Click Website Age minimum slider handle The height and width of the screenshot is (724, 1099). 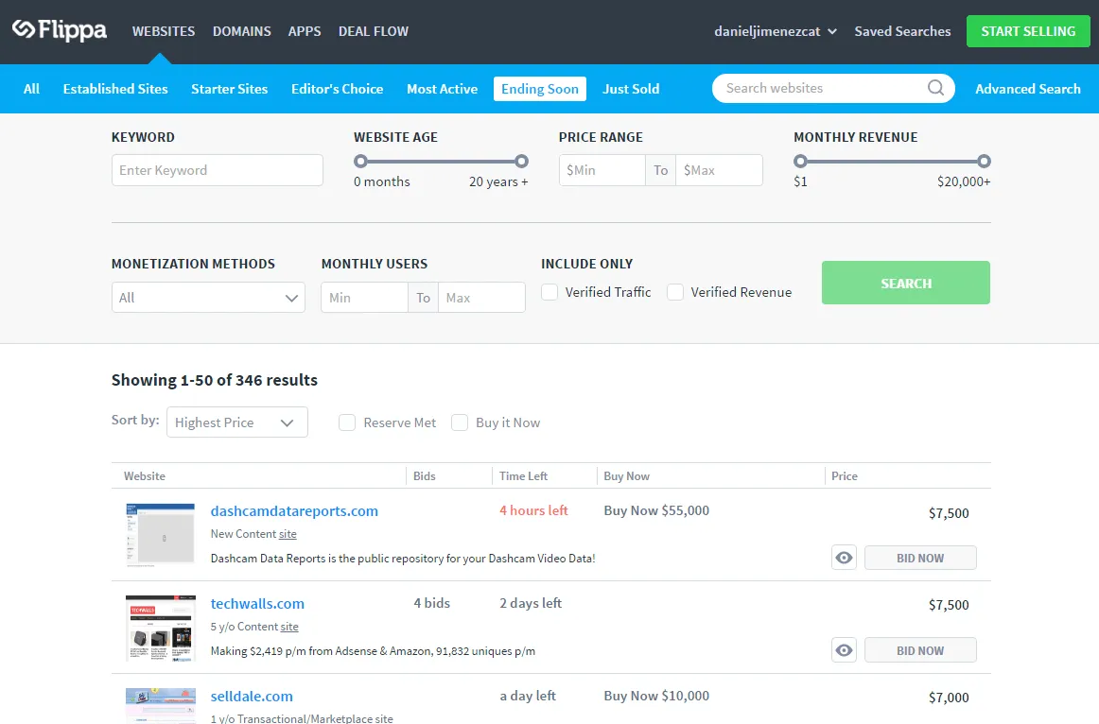click(360, 162)
